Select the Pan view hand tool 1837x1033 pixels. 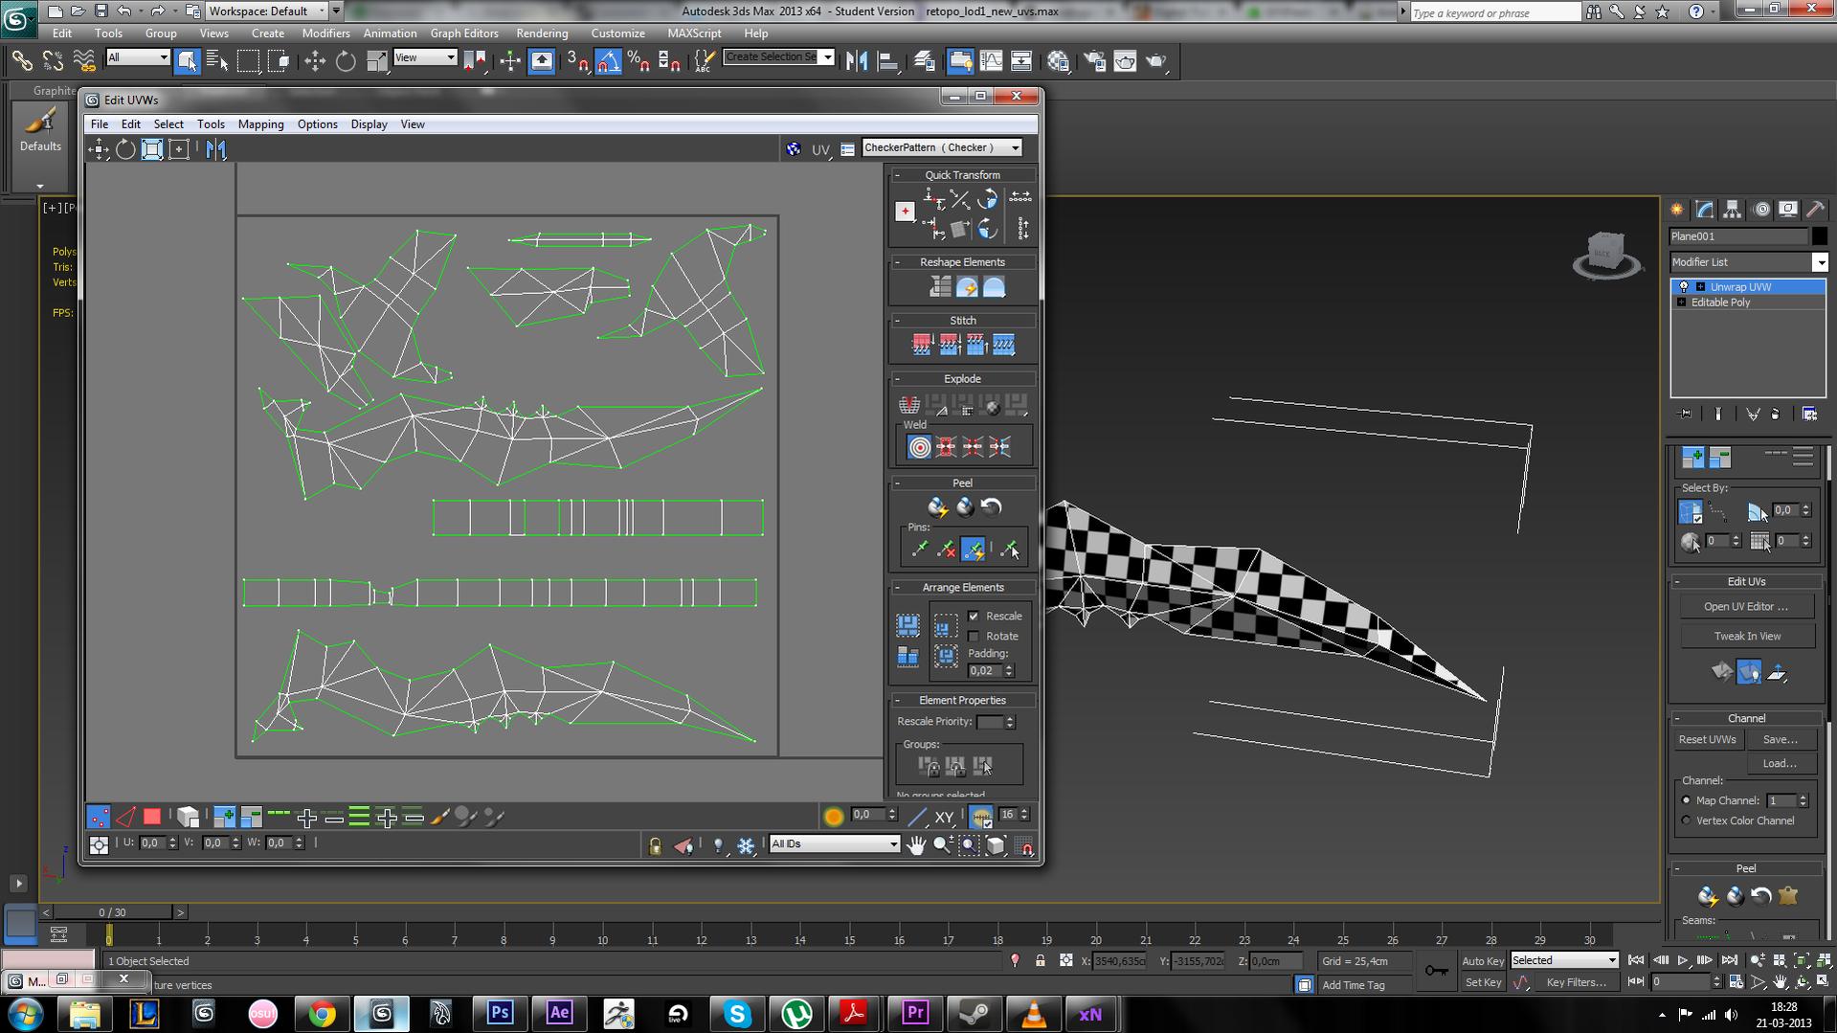916,844
